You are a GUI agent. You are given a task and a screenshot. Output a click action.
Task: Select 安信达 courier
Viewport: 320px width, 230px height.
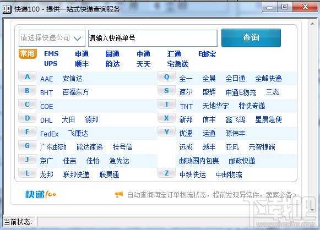(x=73, y=79)
